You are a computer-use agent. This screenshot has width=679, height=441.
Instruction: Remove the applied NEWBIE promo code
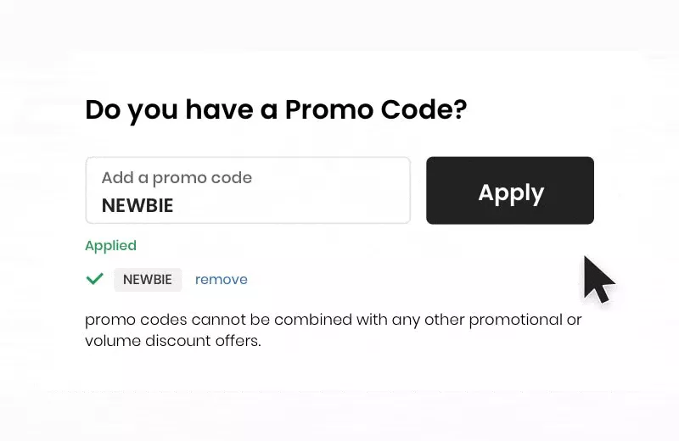(222, 280)
